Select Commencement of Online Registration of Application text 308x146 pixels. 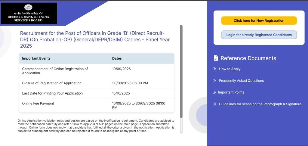pyautogui.click(x=55, y=71)
